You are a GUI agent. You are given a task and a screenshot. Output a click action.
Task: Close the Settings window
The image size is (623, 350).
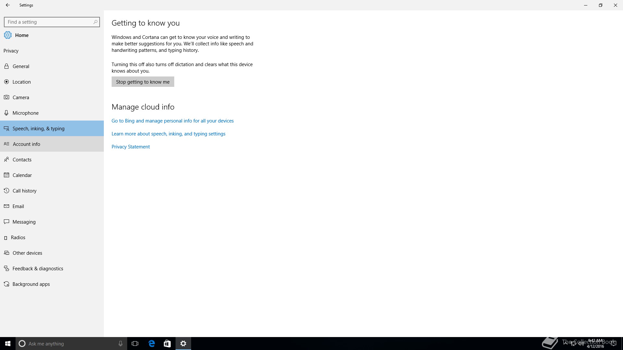tap(616, 5)
